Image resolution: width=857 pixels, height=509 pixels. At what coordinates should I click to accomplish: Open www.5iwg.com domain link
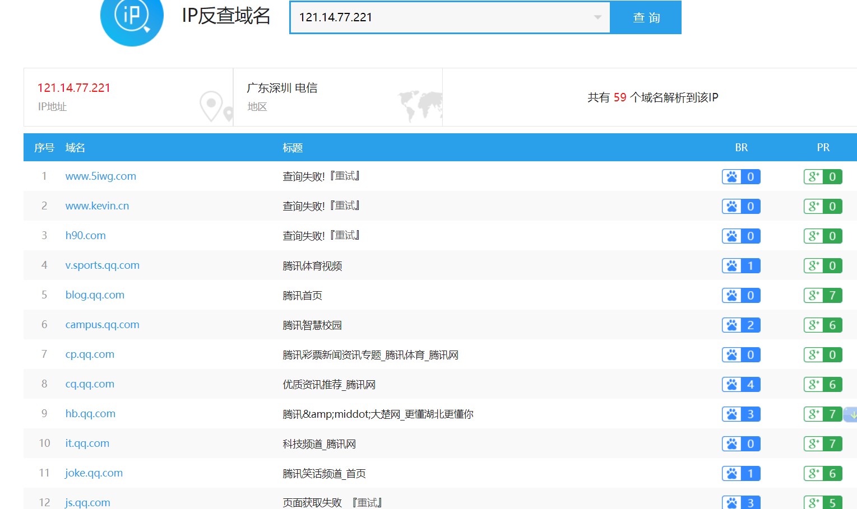click(101, 176)
